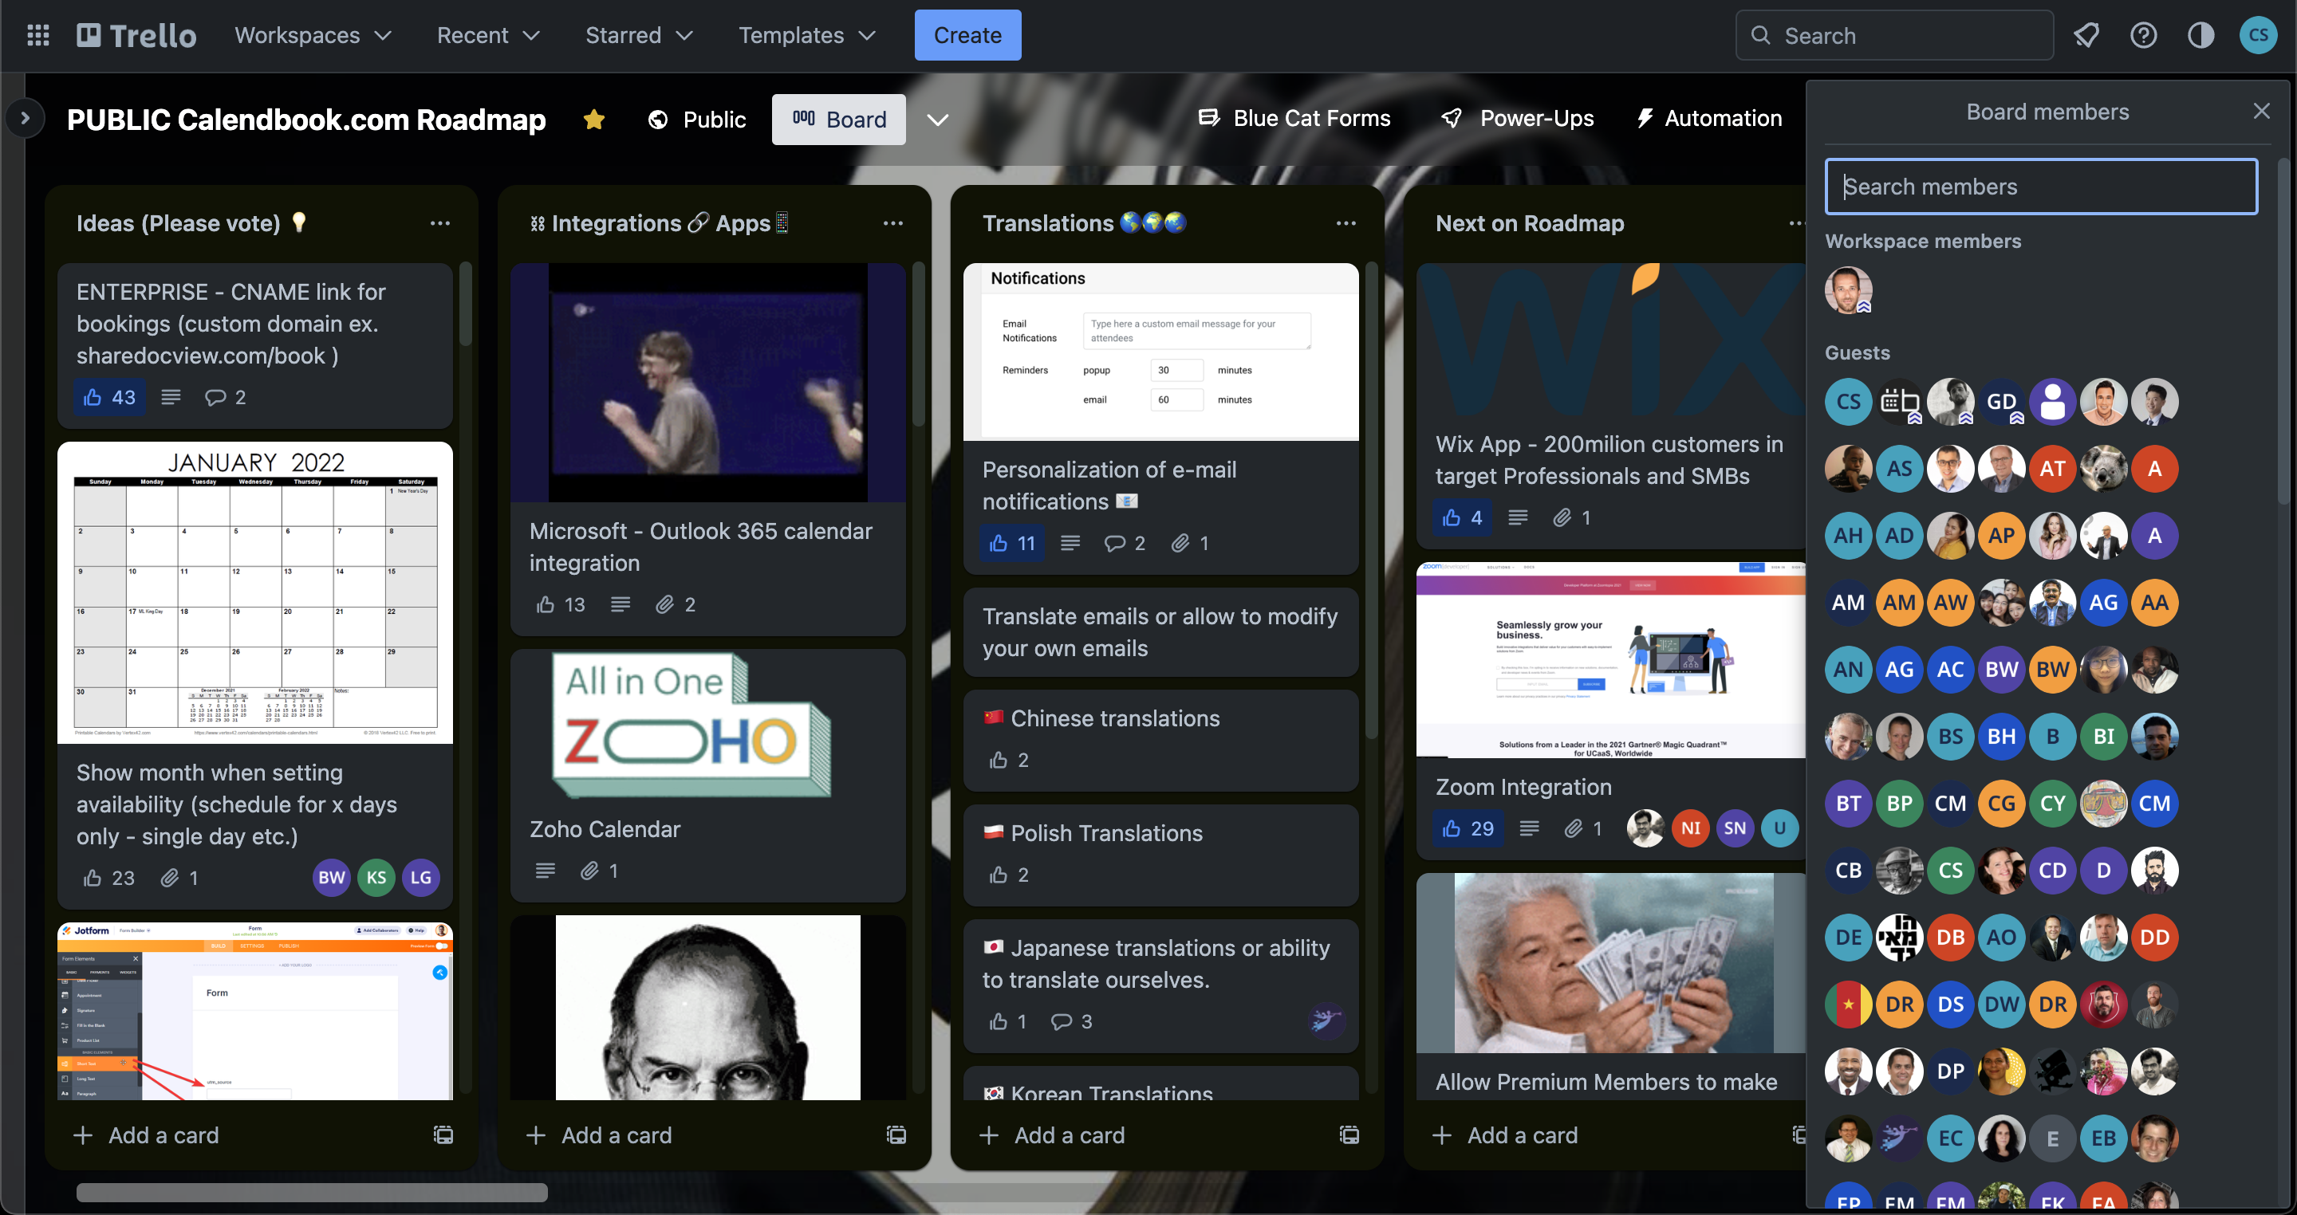Open the Starred menu
Screen dimensions: 2297x1215
point(638,36)
